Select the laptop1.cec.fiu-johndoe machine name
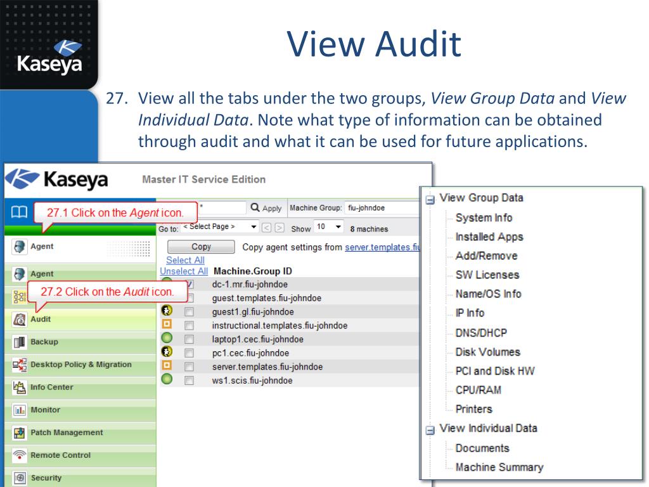 (x=258, y=340)
